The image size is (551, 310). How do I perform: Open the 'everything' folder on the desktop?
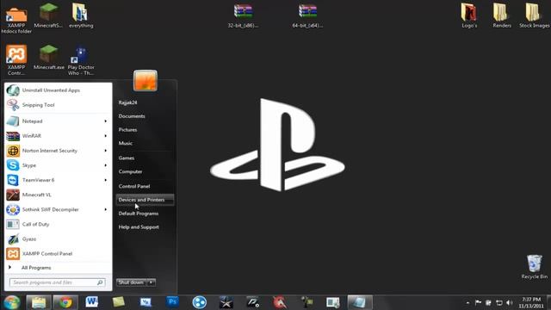[x=81, y=15]
